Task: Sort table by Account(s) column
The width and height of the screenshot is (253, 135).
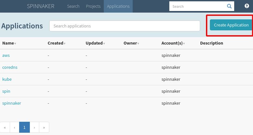Action: [x=173, y=43]
